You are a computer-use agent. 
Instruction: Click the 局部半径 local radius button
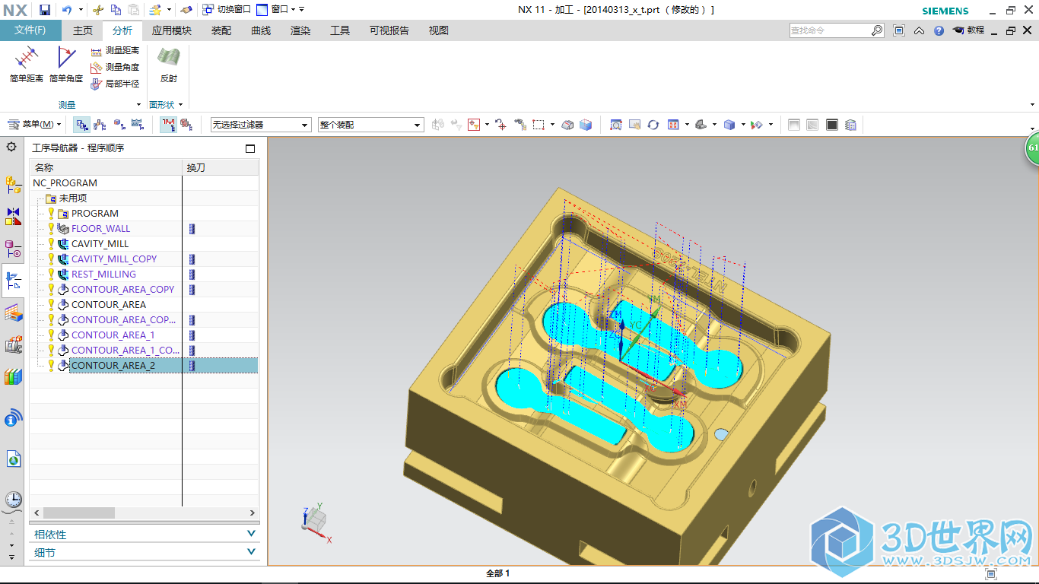[x=115, y=84]
